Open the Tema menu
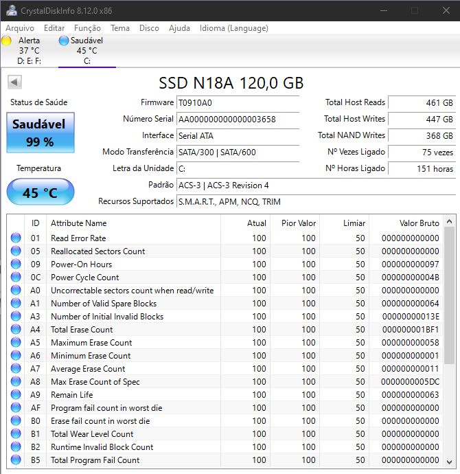 click(x=120, y=28)
